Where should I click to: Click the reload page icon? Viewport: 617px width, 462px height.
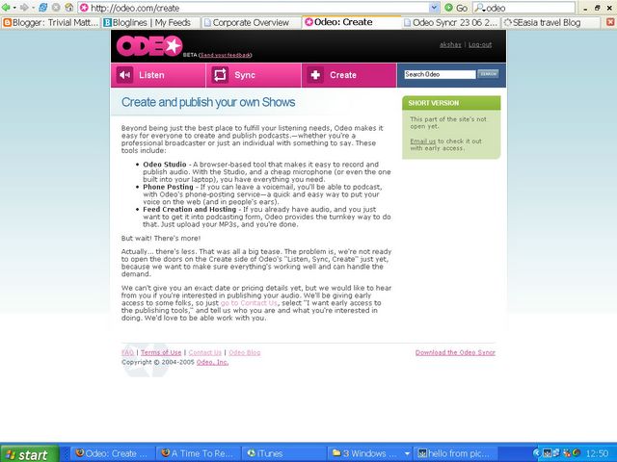pos(44,8)
